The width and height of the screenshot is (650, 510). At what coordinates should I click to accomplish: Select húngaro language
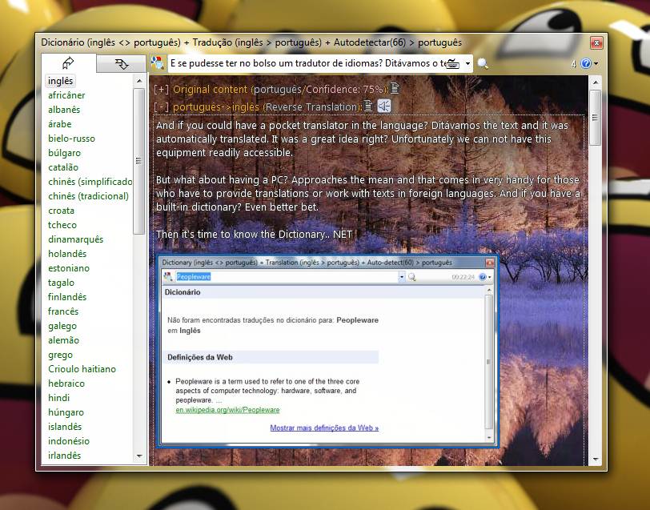click(66, 412)
